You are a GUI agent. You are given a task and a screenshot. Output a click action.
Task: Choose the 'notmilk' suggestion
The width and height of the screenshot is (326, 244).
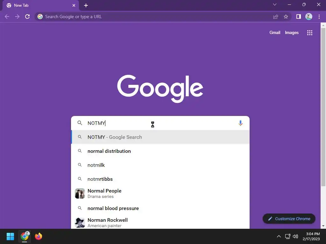(160, 165)
